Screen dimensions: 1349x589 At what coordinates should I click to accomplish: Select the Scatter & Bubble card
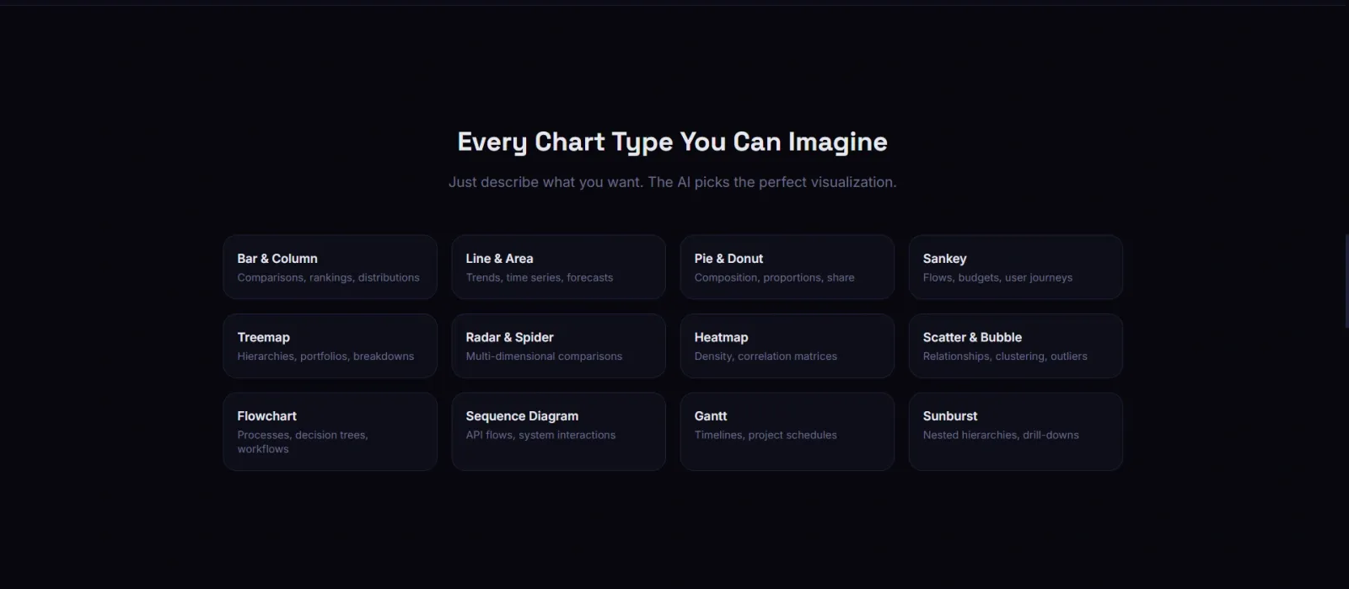click(1015, 345)
